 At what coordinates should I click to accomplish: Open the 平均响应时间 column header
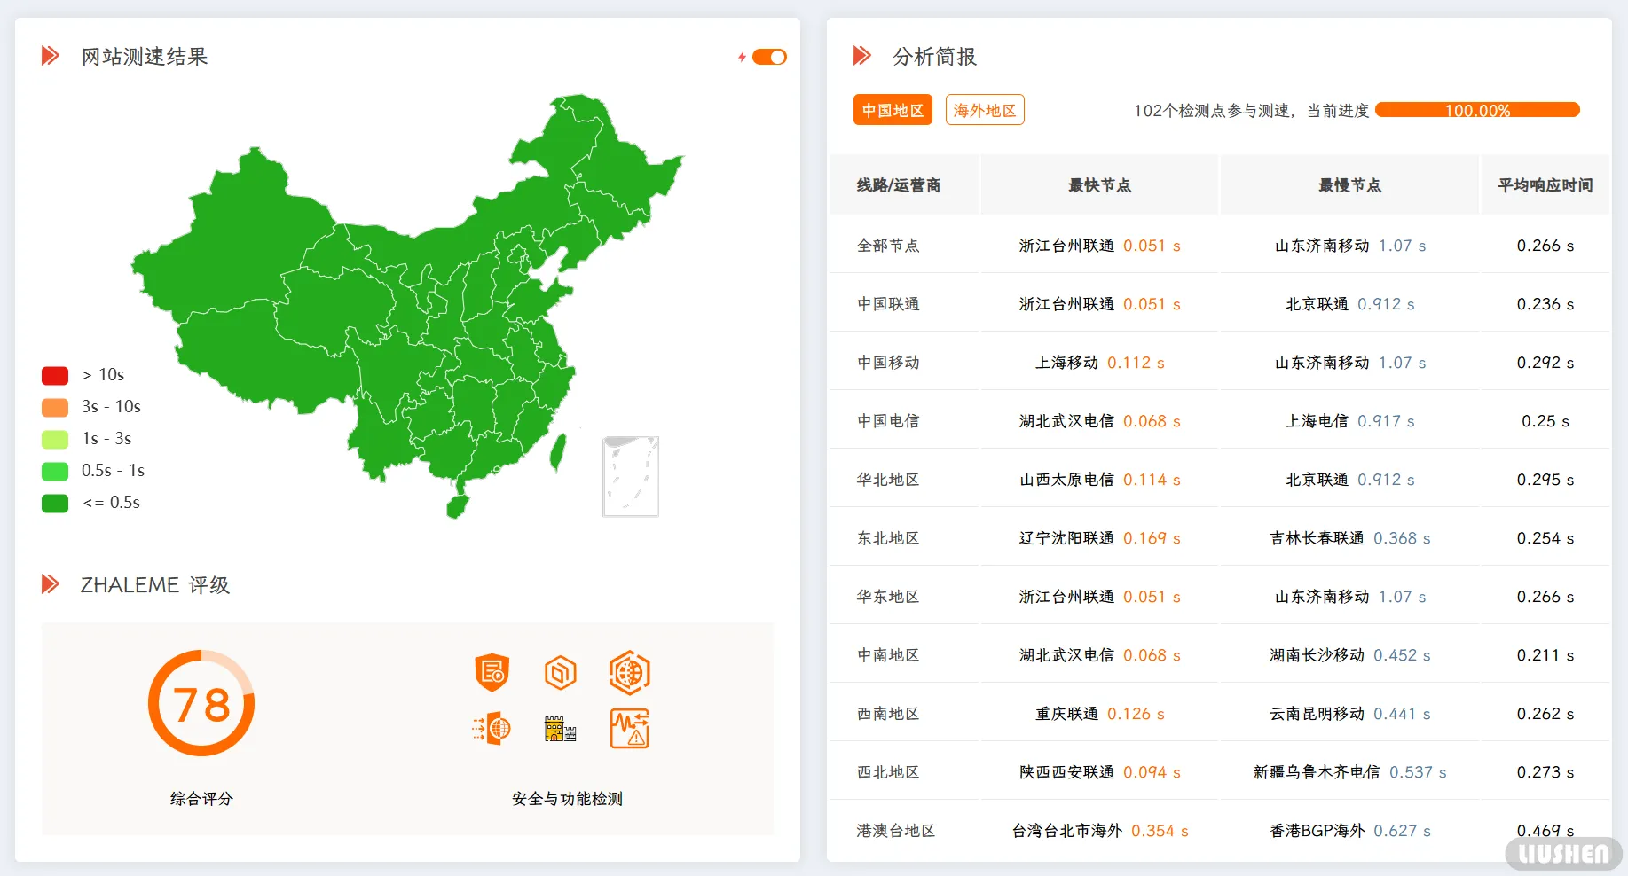(x=1544, y=184)
